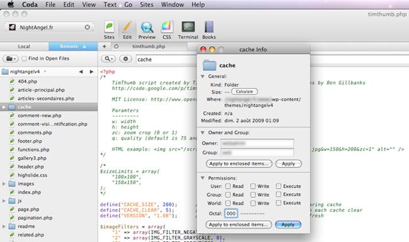Select footer.php in the file list

click(x=49, y=141)
